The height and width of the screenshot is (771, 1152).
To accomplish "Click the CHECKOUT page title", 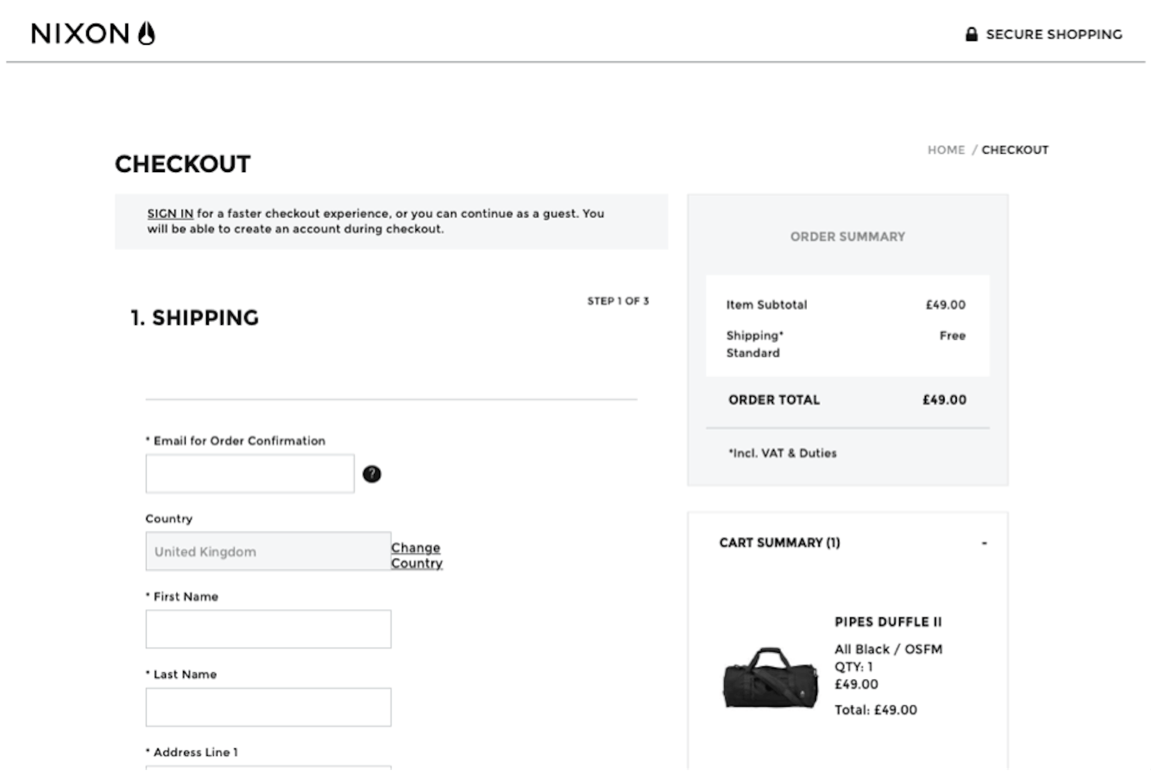I will click(x=183, y=164).
